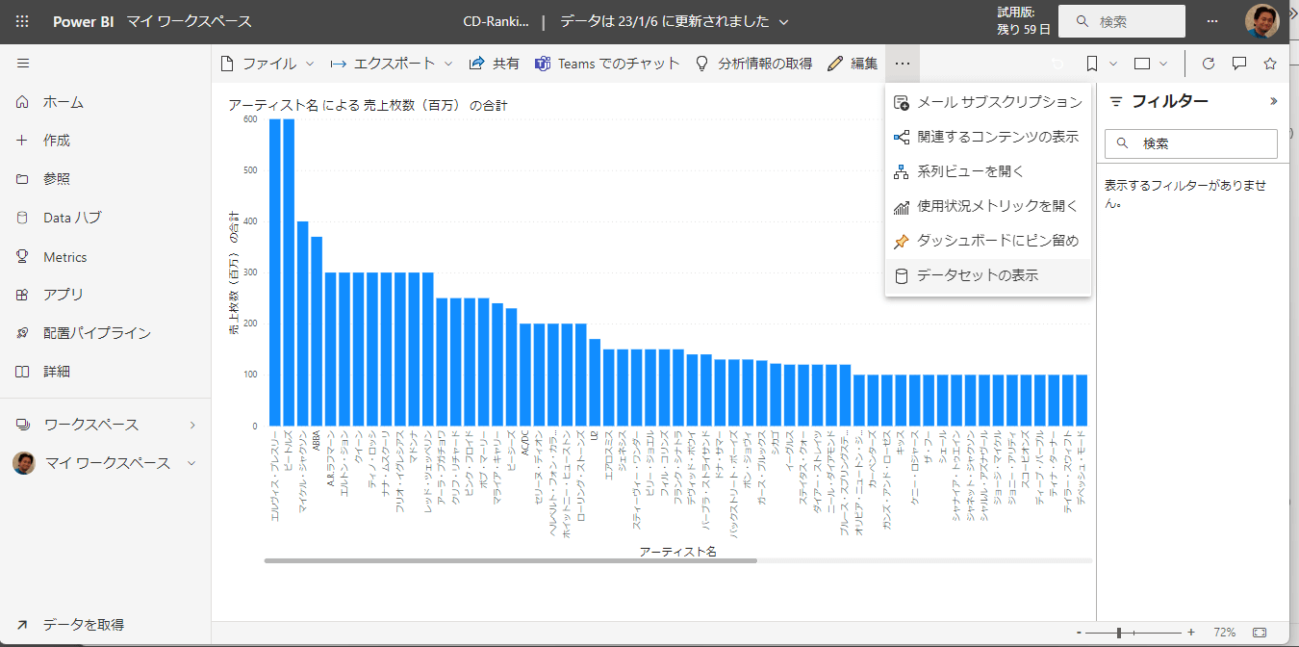The height and width of the screenshot is (647, 1299).
Task: Click the refresh visuals icon
Action: pos(1209,64)
